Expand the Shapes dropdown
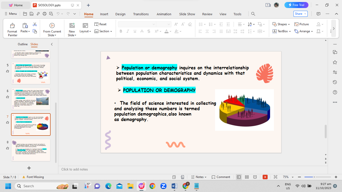 click(x=281, y=24)
